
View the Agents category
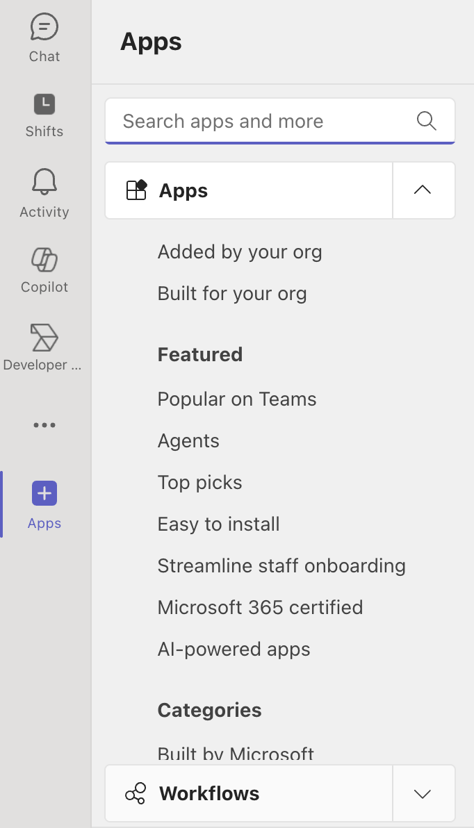click(x=188, y=440)
